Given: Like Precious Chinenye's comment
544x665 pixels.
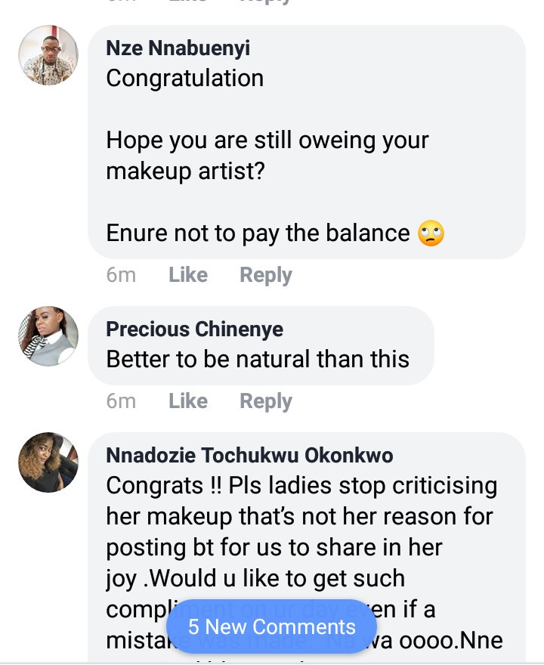Looking at the screenshot, I should coord(188,401).
